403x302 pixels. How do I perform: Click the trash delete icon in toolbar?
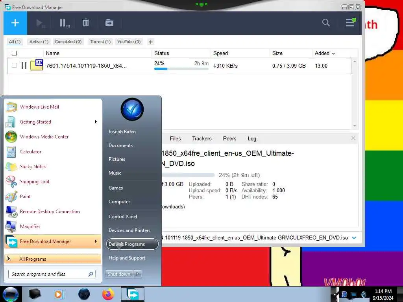[85, 23]
